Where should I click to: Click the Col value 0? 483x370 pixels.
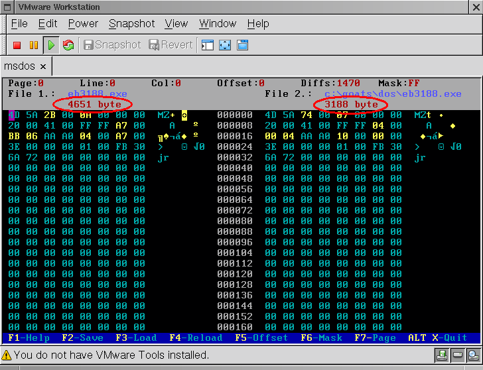tap(178, 83)
